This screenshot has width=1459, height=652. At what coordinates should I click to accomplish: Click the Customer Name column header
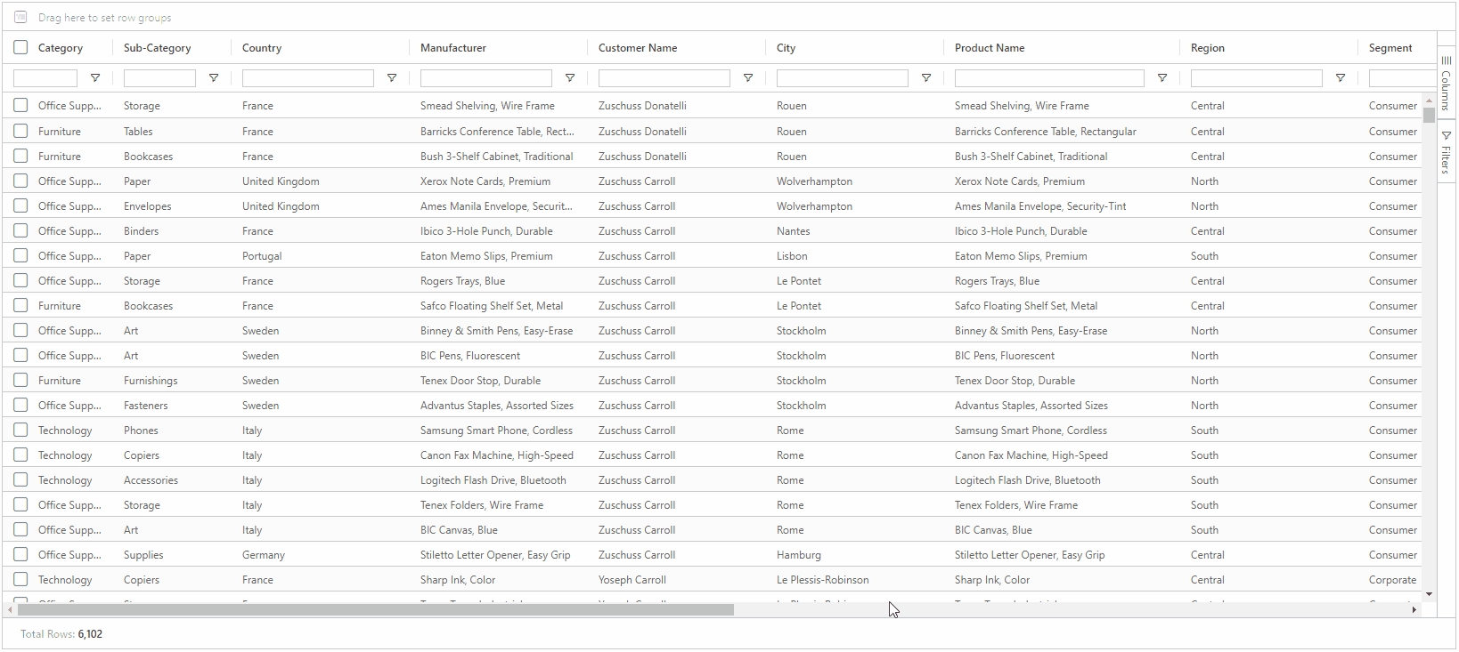pyautogui.click(x=638, y=48)
